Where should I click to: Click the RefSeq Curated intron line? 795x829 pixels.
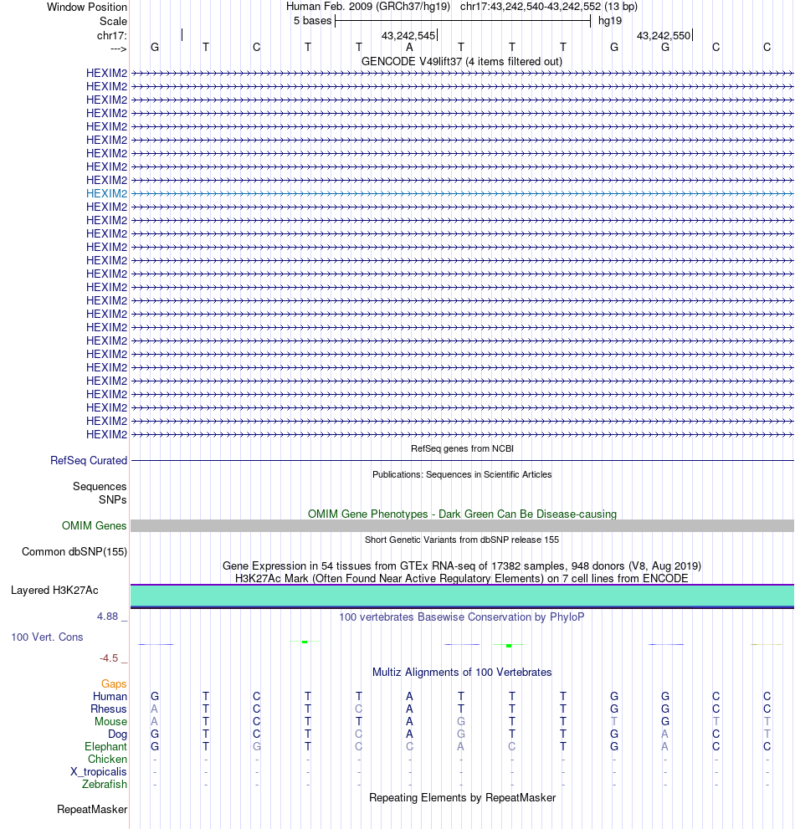[462, 460]
